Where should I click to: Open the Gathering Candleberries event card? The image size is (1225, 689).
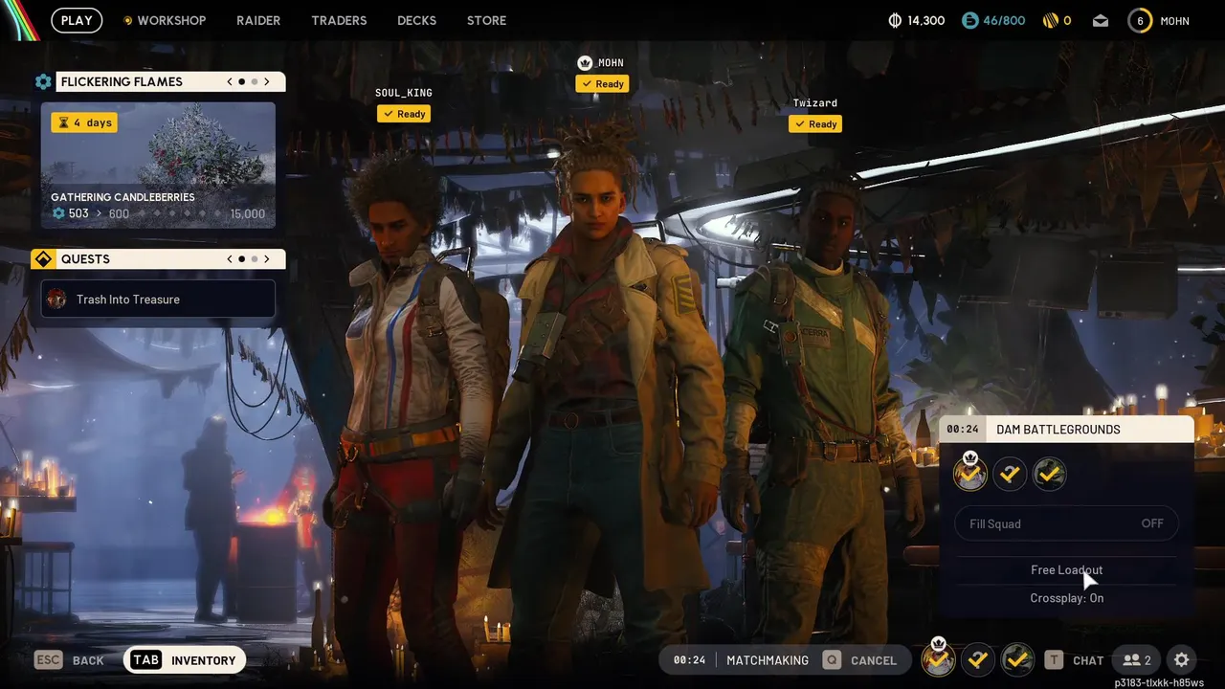(158, 166)
